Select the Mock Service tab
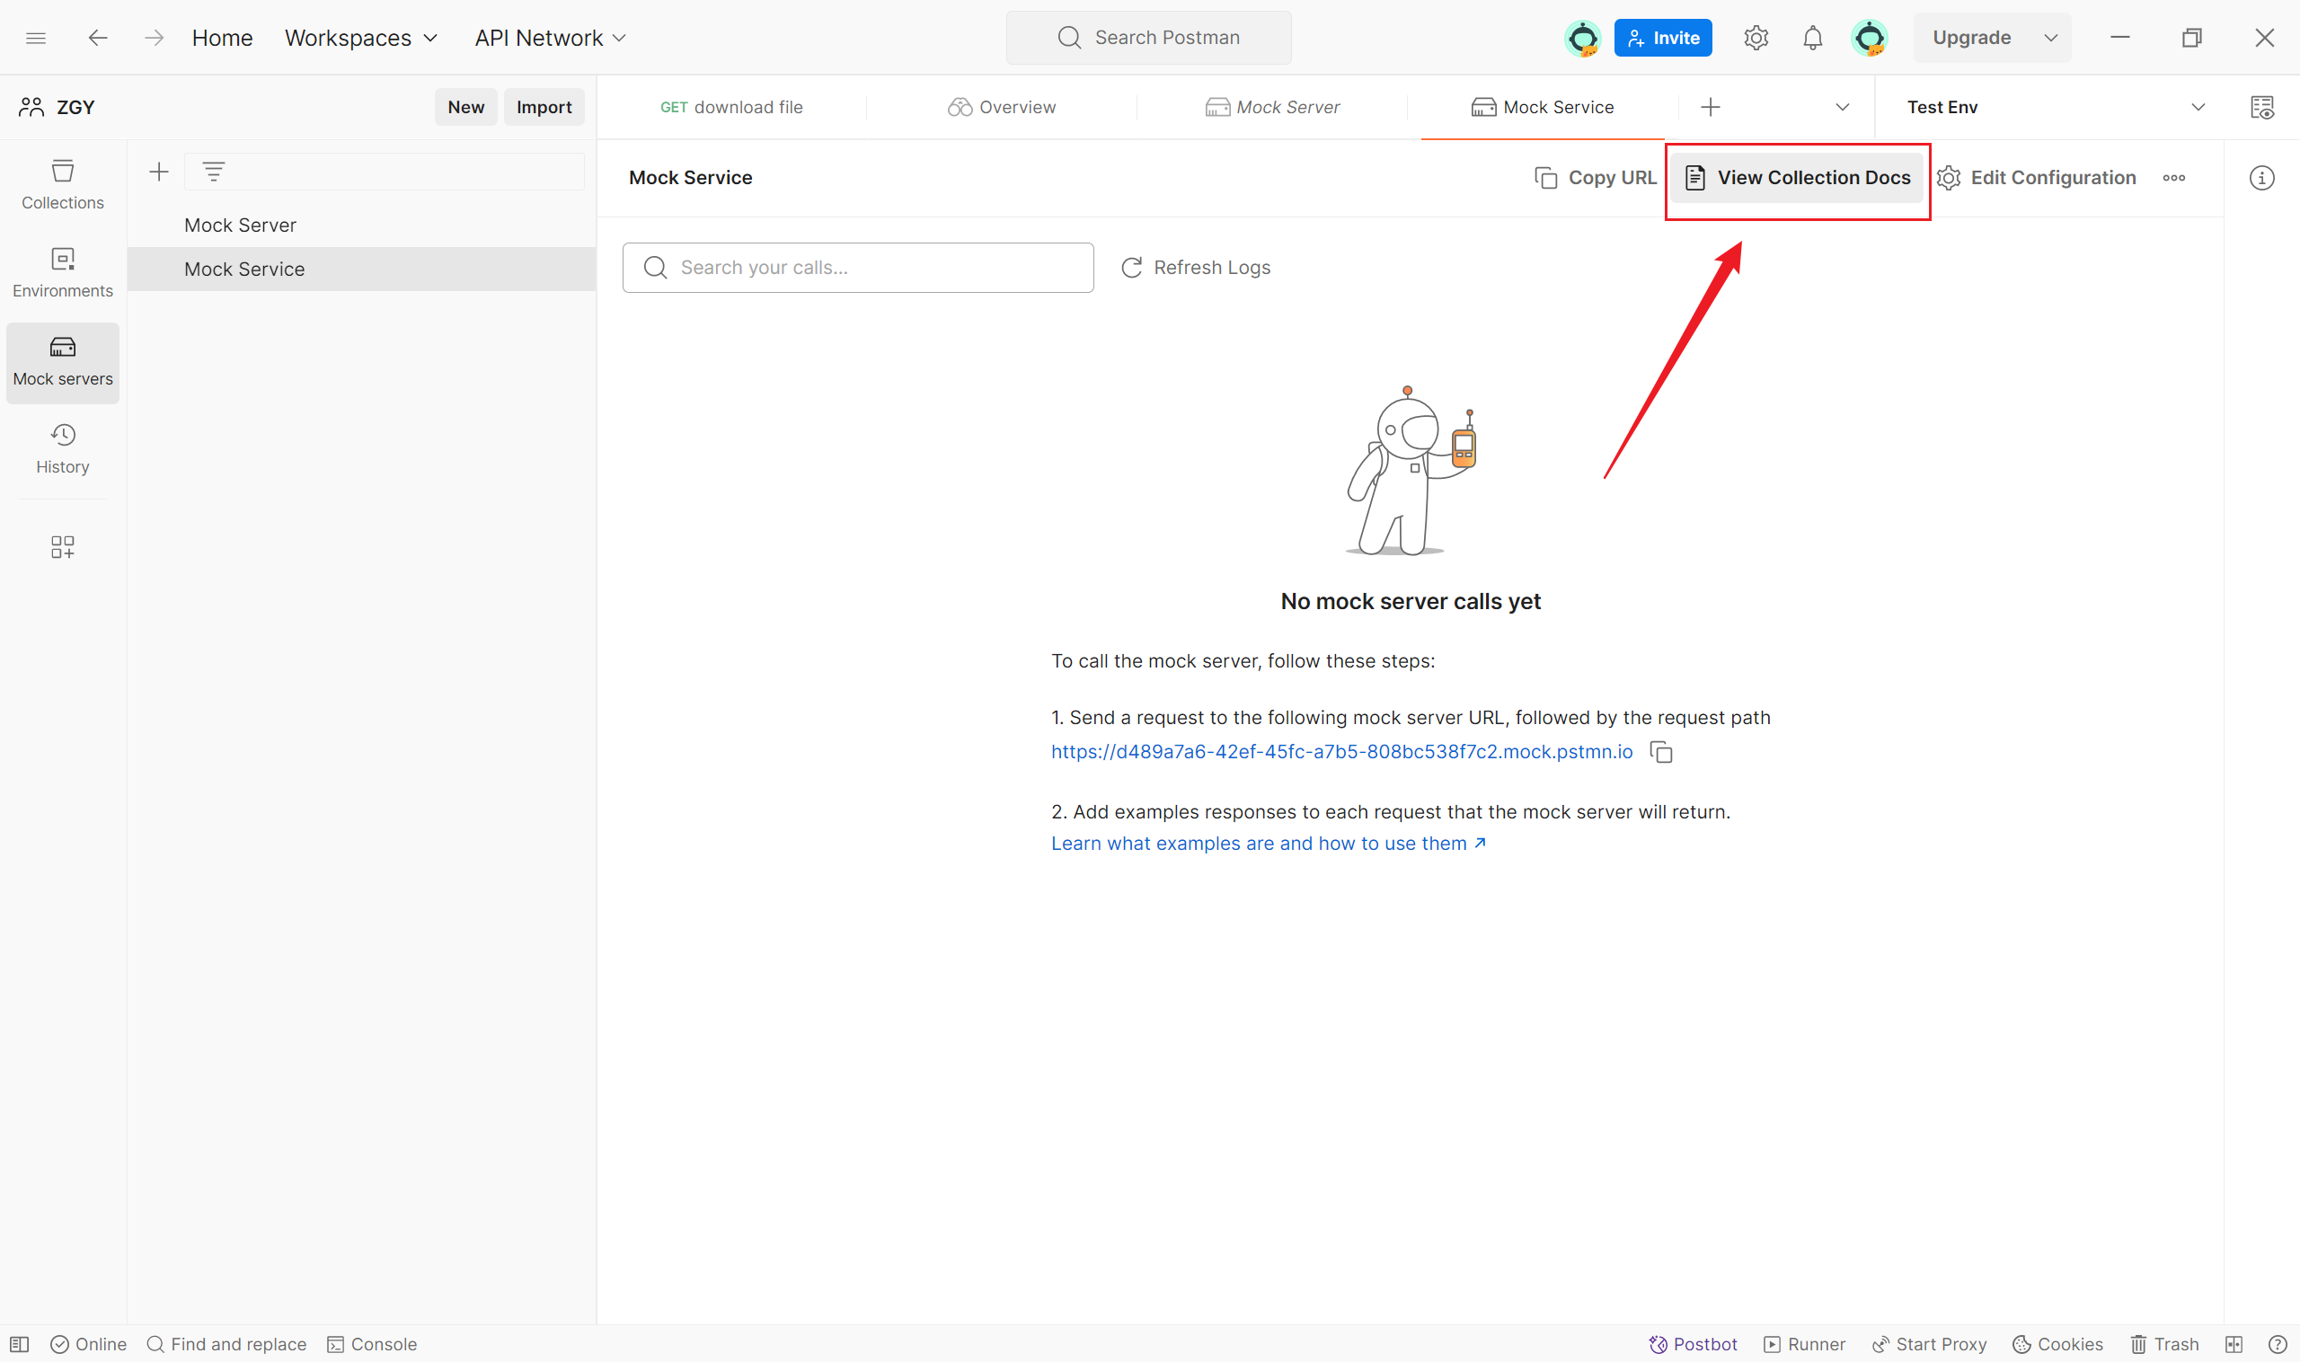Image resolution: width=2300 pixels, height=1362 pixels. click(x=1542, y=108)
